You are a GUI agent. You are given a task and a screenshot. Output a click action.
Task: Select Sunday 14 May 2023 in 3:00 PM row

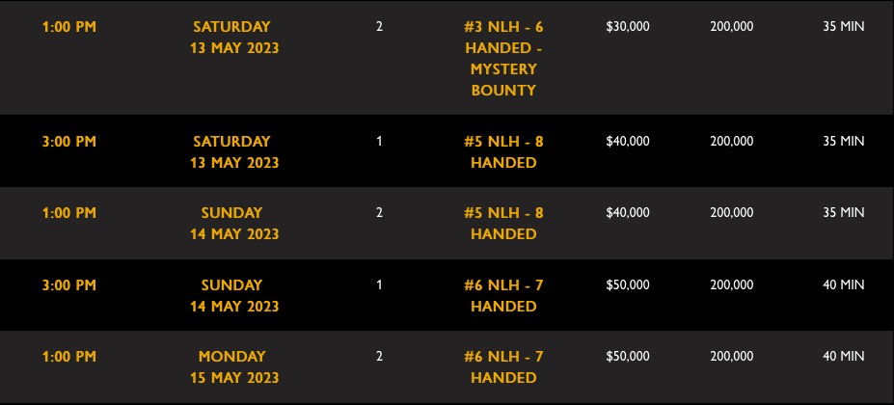tap(234, 295)
